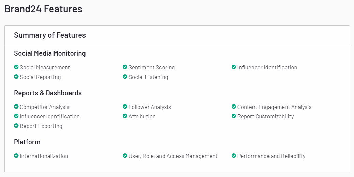This screenshot has width=354, height=177.
Task: Click the check icon next to Attribution
Action: (125, 116)
